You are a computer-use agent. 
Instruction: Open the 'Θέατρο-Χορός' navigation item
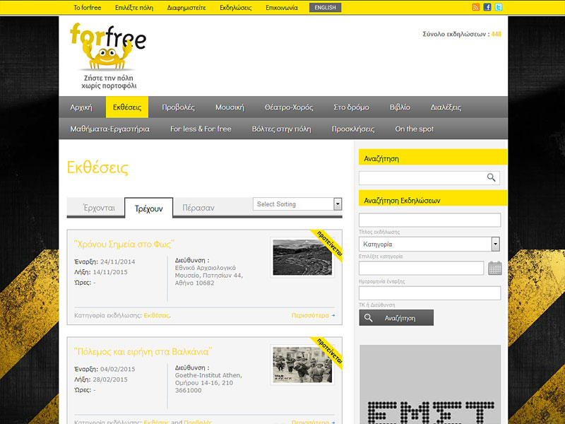(x=289, y=107)
